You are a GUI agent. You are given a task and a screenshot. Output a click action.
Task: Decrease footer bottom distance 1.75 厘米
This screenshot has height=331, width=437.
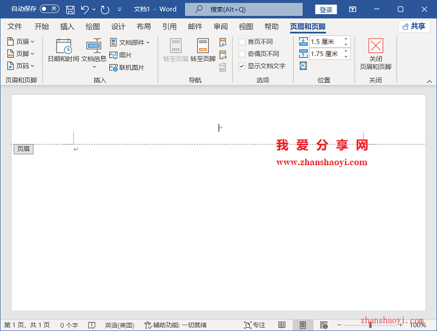[346, 57]
